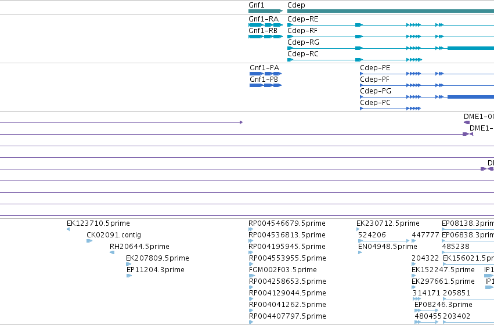Click the EK152247.5prime feature label
494x325 pixels.
(x=443, y=270)
